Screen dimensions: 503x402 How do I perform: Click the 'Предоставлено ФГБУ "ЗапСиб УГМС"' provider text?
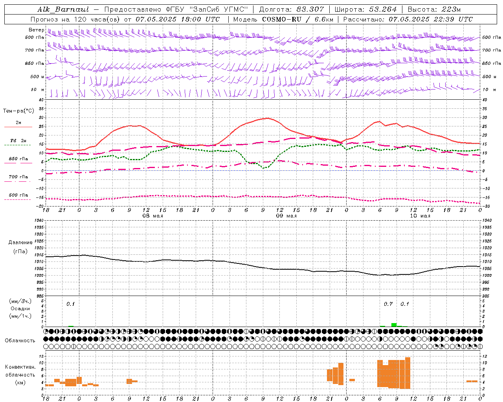click(x=176, y=9)
